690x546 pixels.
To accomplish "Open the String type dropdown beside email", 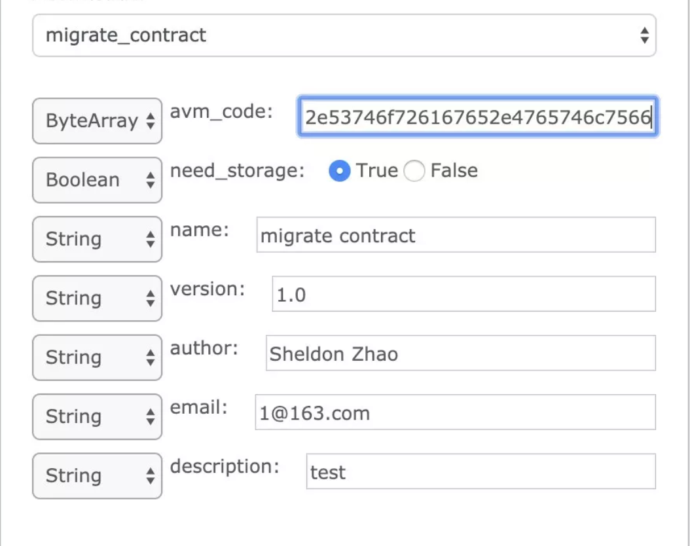I will coord(97,416).
